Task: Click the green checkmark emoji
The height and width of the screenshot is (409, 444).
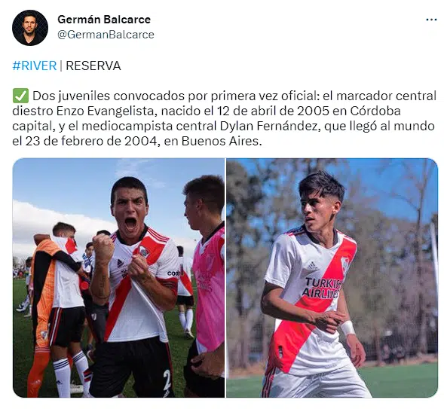Action: tap(20, 96)
